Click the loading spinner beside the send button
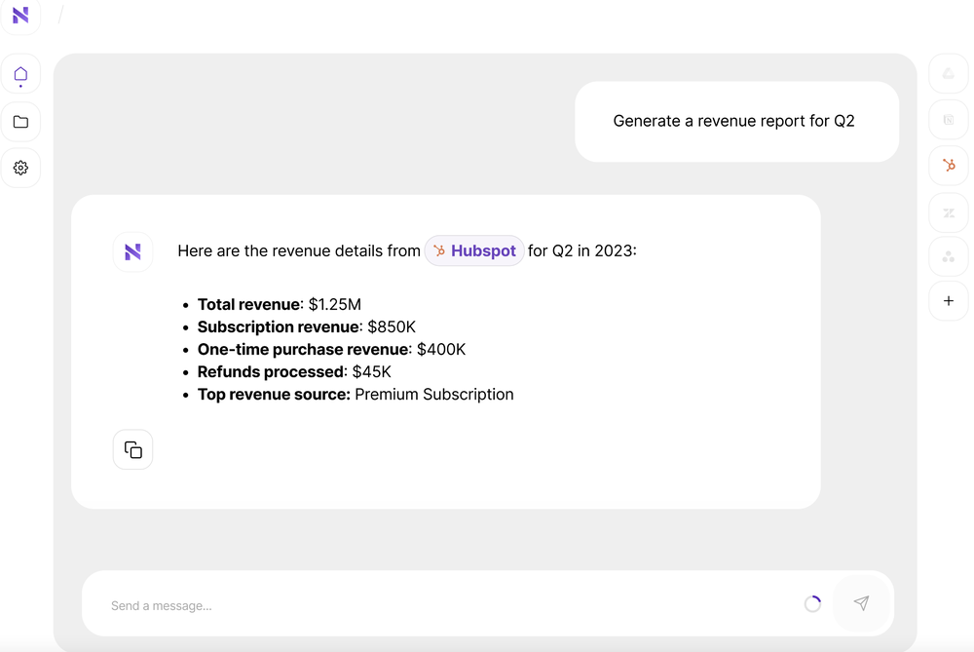 812,604
